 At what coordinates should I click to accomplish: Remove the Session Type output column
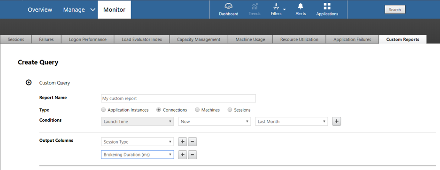click(x=192, y=142)
